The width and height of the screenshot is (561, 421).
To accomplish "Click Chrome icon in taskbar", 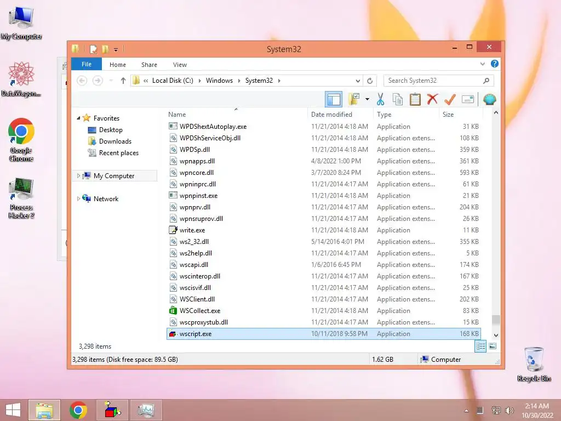I will pos(78,410).
